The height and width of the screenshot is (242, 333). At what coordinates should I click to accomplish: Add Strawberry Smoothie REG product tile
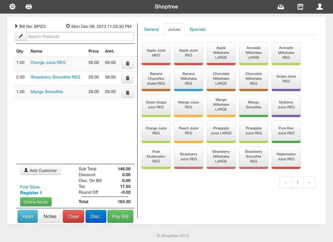254,158
